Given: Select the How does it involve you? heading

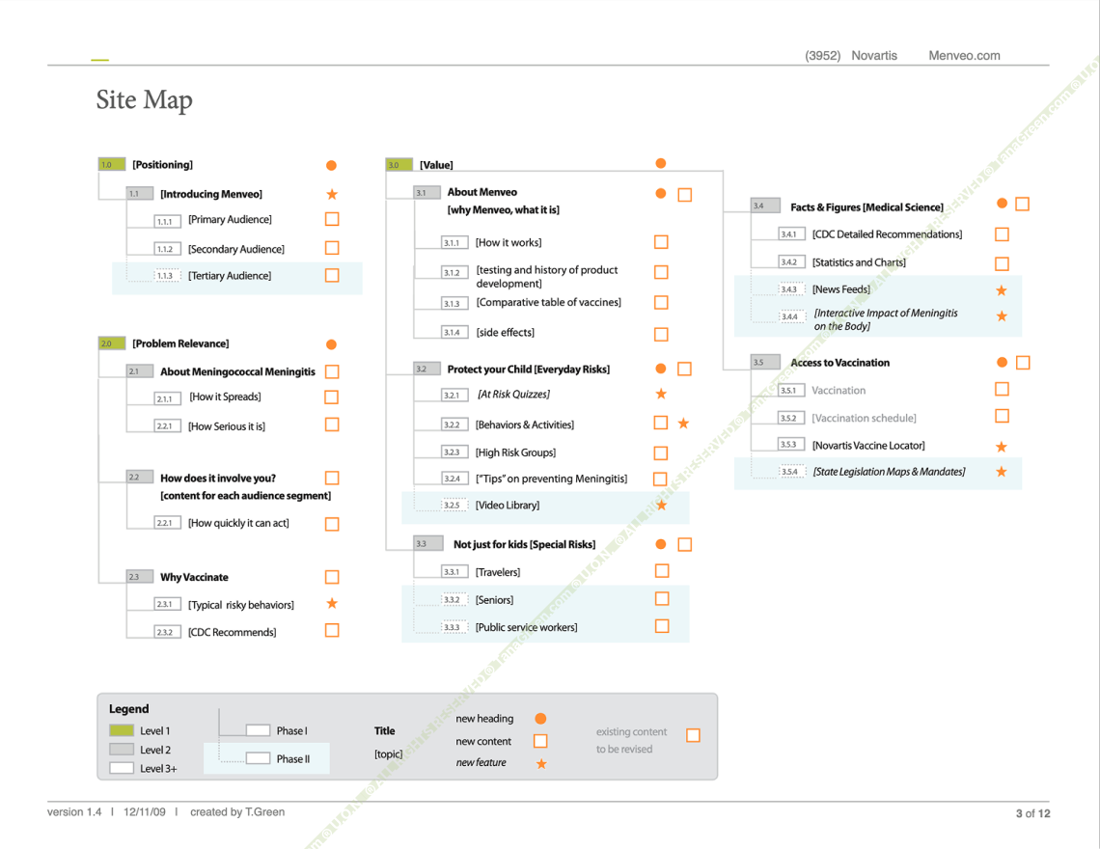Looking at the screenshot, I should [218, 479].
